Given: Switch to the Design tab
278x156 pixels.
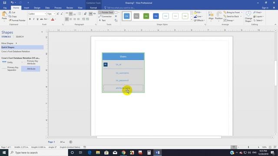Looking at the screenshot, I should coord(37,8).
